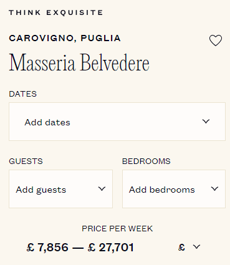Open the Add bedrooms dropdown
The width and height of the screenshot is (230, 265).
(174, 189)
